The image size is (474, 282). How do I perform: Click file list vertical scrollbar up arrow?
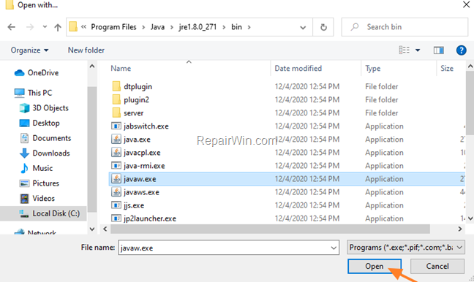(470, 66)
